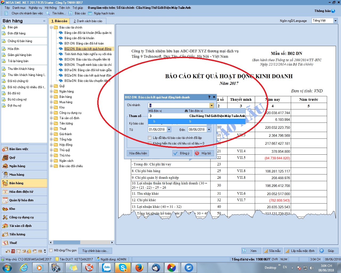This screenshot has width=341, height=273.
Task: Open Hóa đơn điện tử module
Action: pos(24,192)
